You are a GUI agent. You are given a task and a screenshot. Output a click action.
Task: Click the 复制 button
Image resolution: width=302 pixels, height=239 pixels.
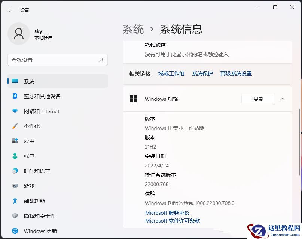(258, 99)
